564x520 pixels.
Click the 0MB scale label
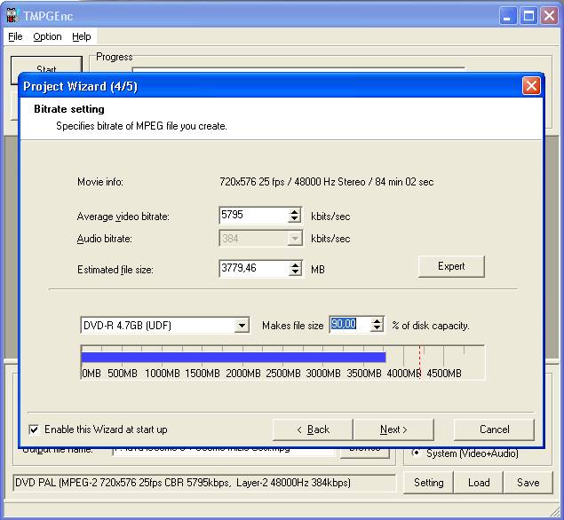(91, 374)
